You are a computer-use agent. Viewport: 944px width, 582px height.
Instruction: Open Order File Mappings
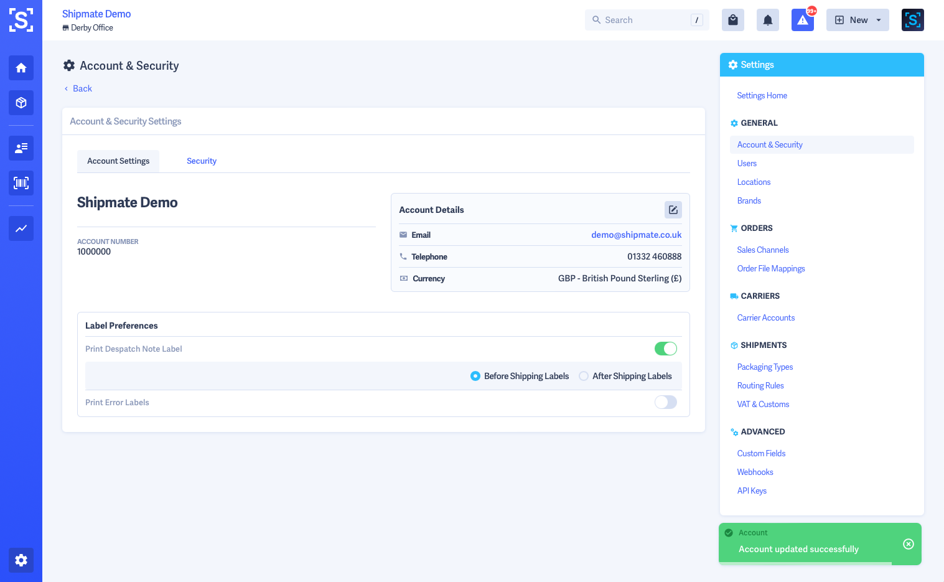pos(771,268)
